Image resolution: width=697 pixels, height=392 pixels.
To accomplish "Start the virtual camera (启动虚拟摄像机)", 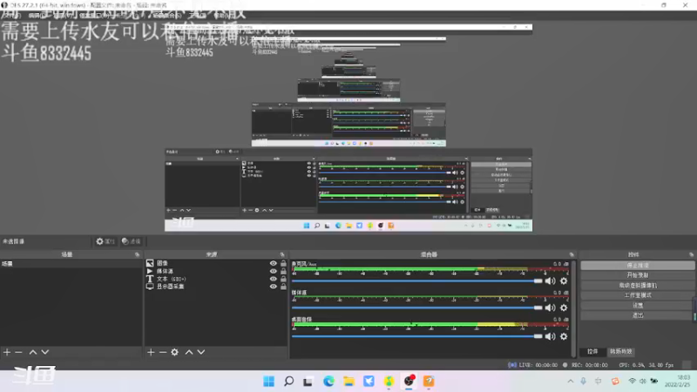I will click(x=638, y=286).
